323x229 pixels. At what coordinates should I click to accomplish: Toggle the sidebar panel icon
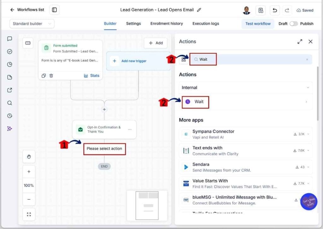point(54,10)
